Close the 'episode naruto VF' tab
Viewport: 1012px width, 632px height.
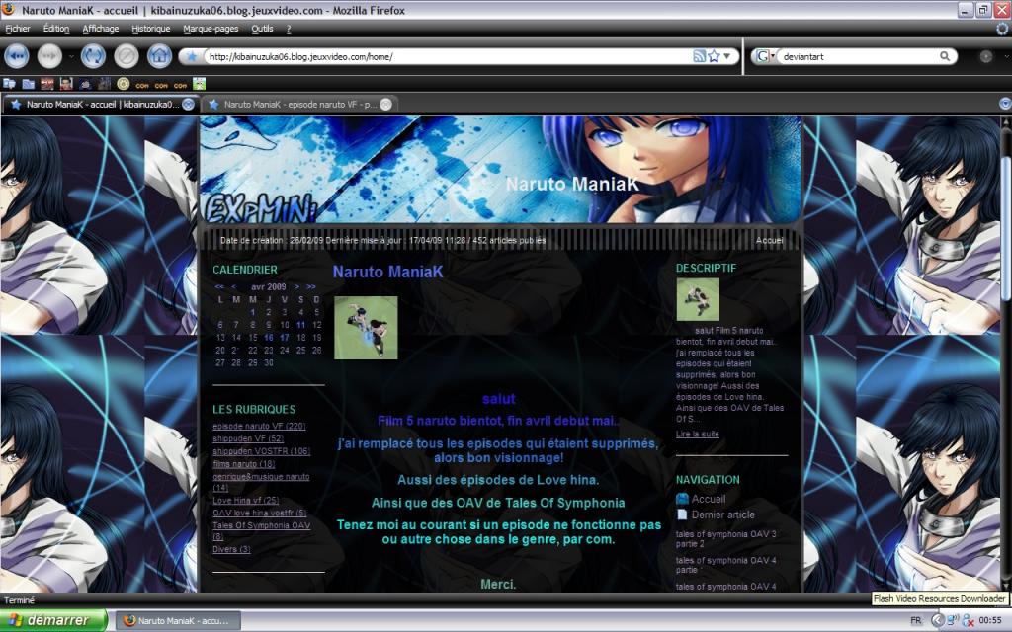click(385, 105)
